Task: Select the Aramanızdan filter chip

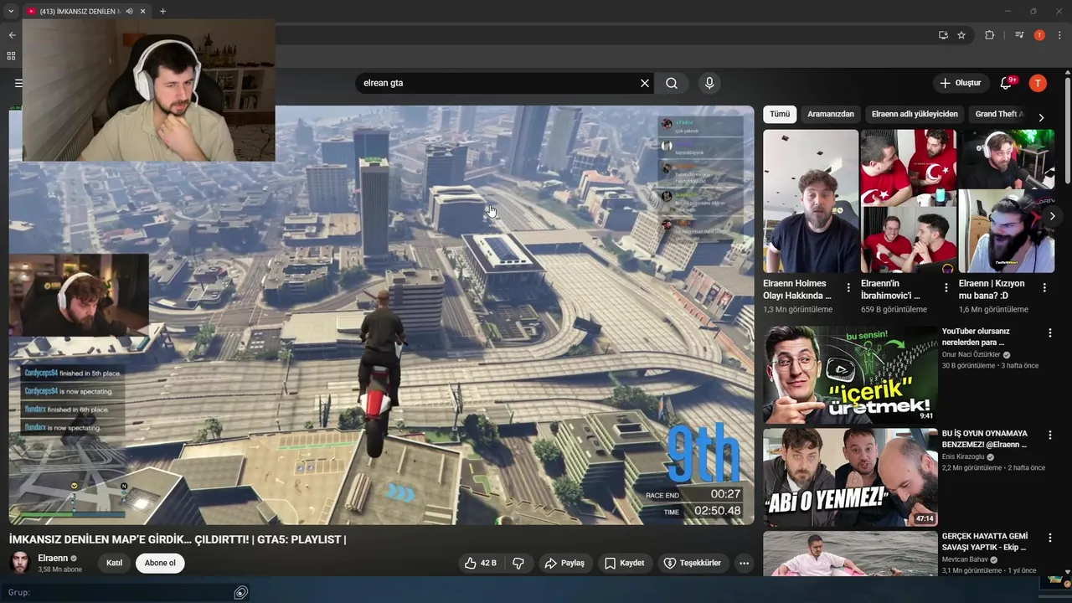Action: coord(831,114)
